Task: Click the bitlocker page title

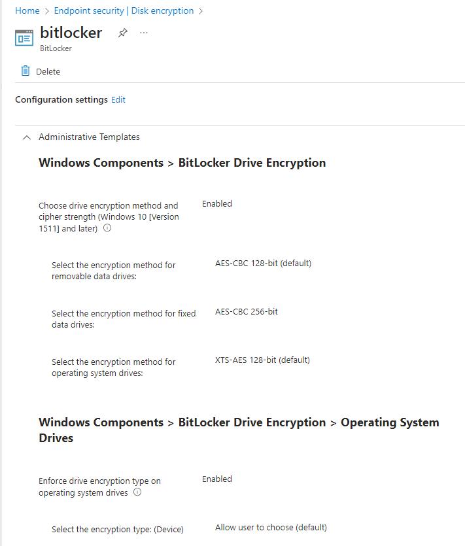Action: 71,33
